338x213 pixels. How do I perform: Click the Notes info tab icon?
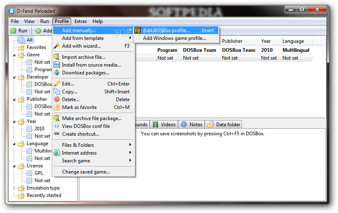point(184,125)
